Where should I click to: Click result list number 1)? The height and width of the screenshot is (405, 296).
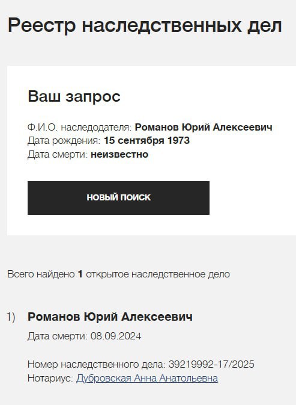point(11,317)
